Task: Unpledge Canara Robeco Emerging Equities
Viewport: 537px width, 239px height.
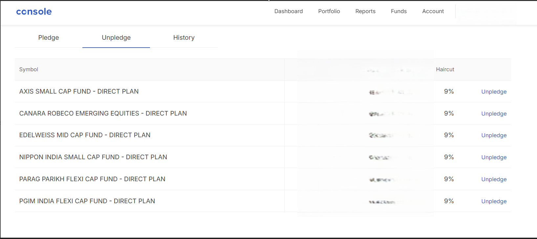Action: [x=494, y=114]
